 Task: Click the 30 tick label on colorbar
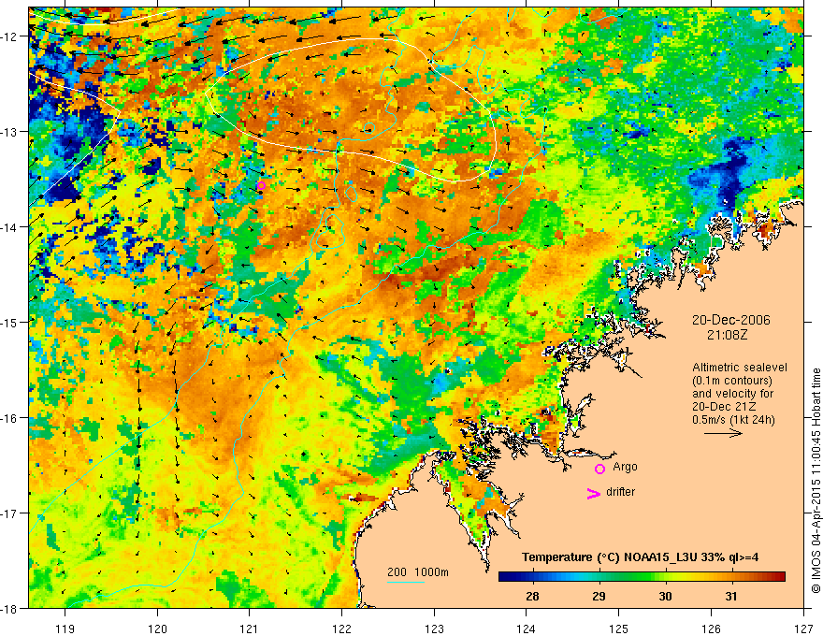click(665, 597)
